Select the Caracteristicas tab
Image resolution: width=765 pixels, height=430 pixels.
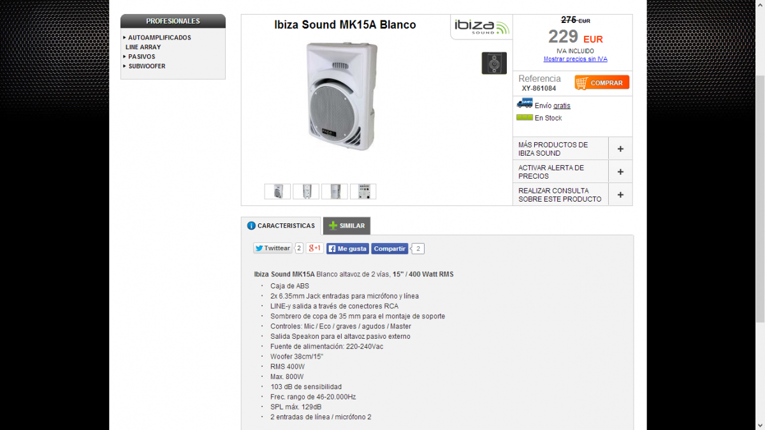(x=281, y=226)
